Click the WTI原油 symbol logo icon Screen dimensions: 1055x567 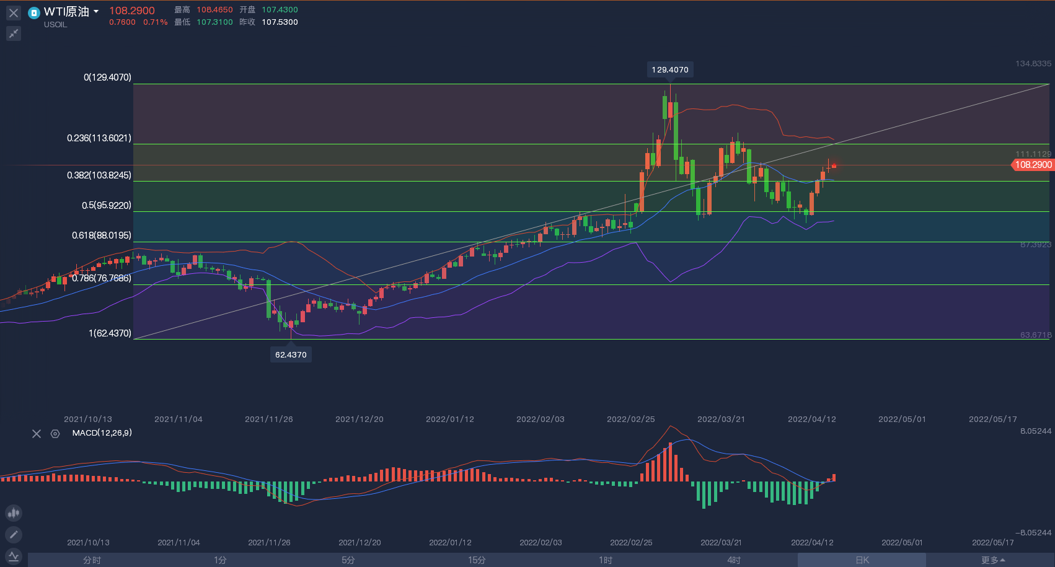click(x=34, y=12)
